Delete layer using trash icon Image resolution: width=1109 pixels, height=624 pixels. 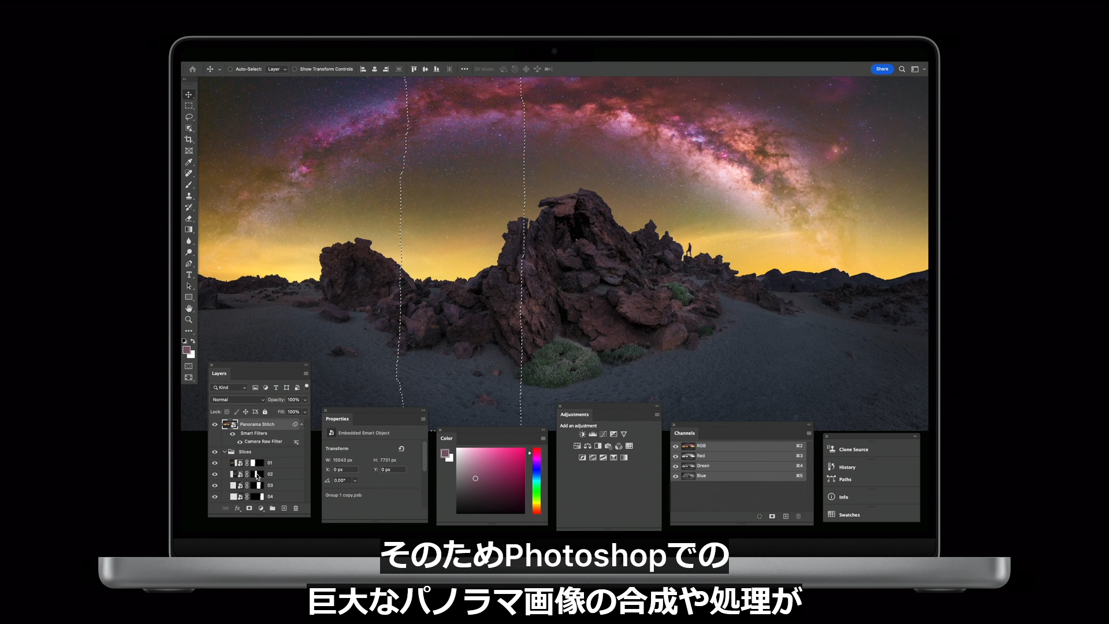pos(296,508)
